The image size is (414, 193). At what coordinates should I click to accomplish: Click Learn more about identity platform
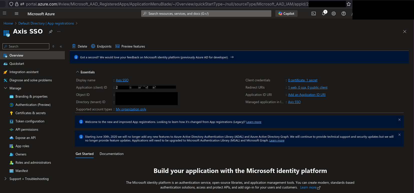coord(310,187)
